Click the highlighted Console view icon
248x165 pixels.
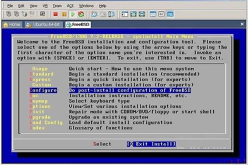(170, 14)
